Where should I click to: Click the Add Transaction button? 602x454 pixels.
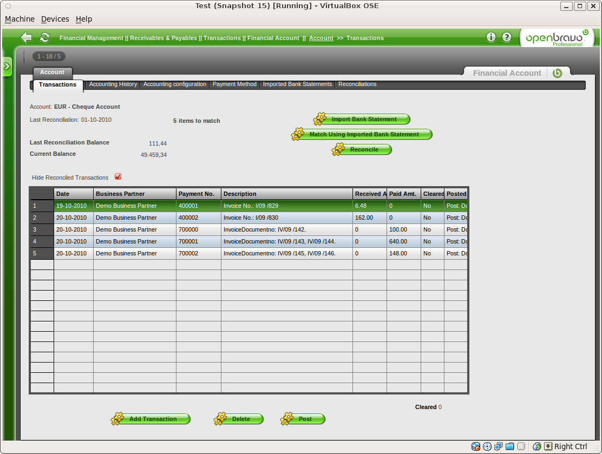pyautogui.click(x=152, y=419)
